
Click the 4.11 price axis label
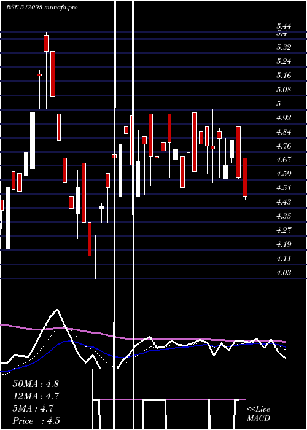click(284, 259)
